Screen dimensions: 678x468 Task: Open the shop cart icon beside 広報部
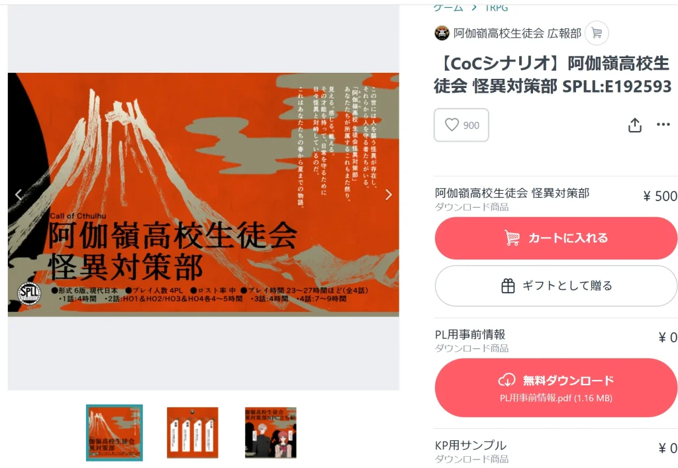[x=597, y=33]
